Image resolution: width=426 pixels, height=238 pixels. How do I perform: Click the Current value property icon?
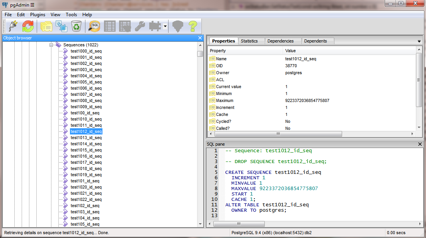click(x=212, y=87)
